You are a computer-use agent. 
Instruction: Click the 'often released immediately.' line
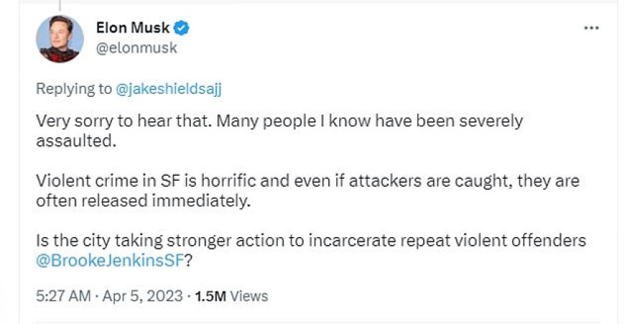(x=144, y=201)
